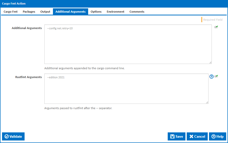The width and height of the screenshot is (228, 143).
Task: Switch to the Environment tab
Action: 116,12
